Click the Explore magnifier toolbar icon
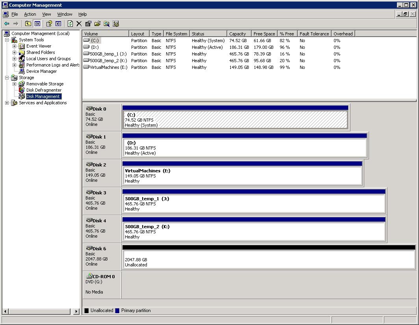This screenshot has height=325, width=419. coord(106,24)
